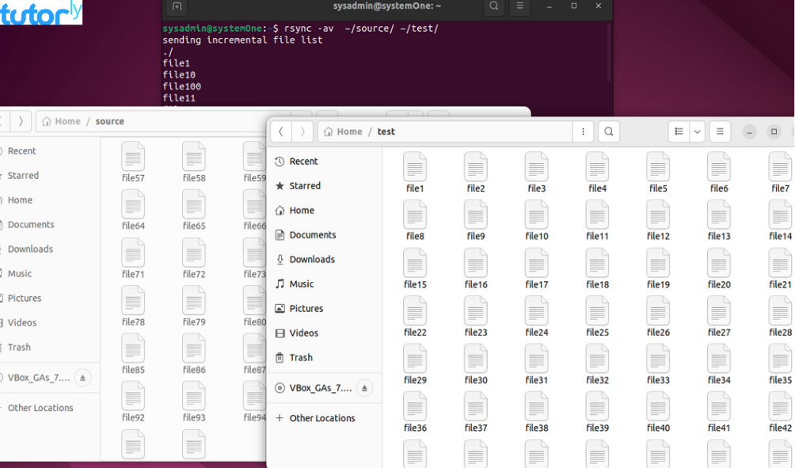Select file65 in source folder
The width and height of the screenshot is (795, 468).
(194, 210)
